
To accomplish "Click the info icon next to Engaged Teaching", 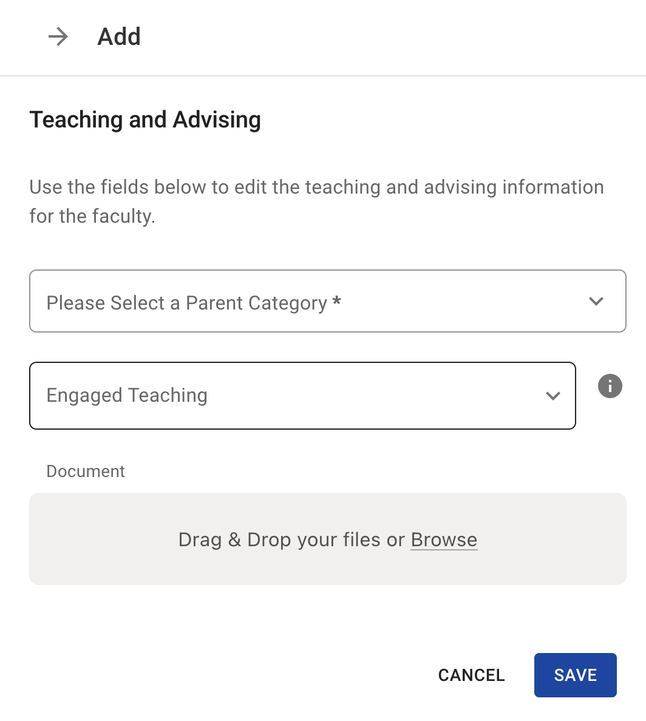I will pyautogui.click(x=610, y=386).
